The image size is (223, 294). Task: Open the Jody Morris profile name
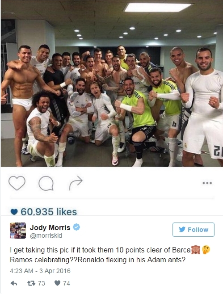click(x=50, y=227)
